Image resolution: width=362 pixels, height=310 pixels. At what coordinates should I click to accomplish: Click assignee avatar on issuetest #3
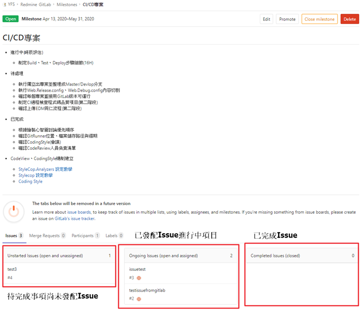pyautogui.click(x=138, y=277)
